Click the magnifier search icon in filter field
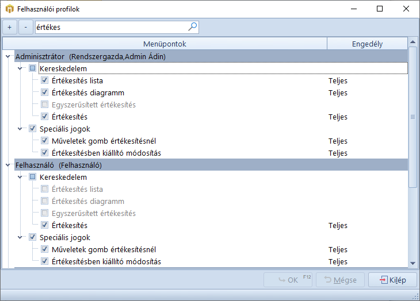 [192, 26]
